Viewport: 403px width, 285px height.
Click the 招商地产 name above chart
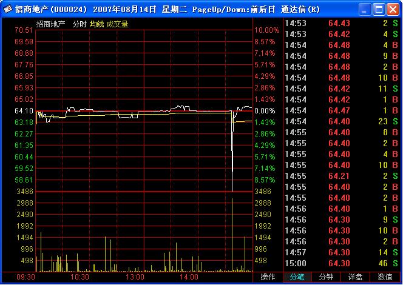pos(50,24)
